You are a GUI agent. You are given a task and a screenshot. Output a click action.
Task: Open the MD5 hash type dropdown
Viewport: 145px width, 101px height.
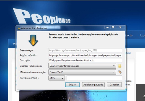[56, 78]
